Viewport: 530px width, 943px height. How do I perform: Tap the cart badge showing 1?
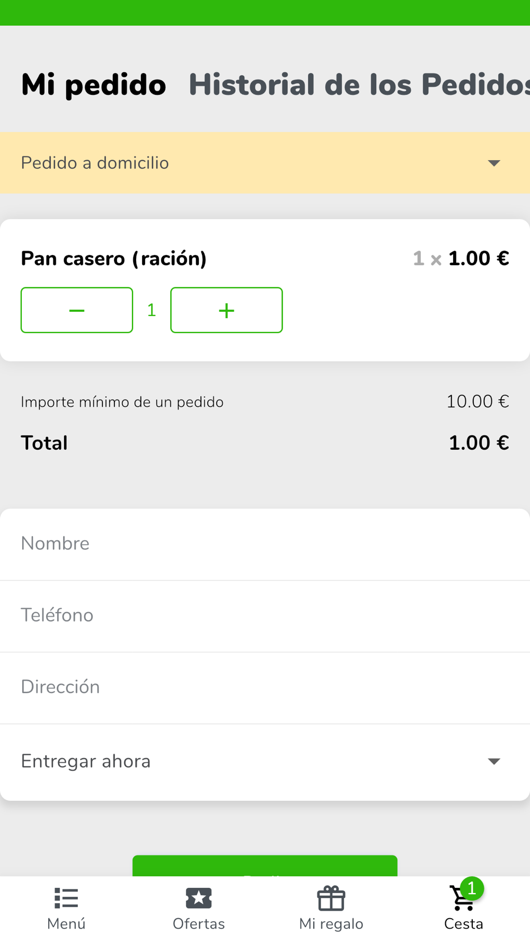[472, 888]
